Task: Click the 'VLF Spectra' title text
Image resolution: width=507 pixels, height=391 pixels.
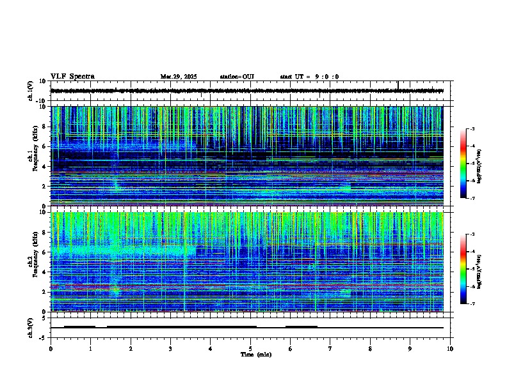Action: click(72, 77)
